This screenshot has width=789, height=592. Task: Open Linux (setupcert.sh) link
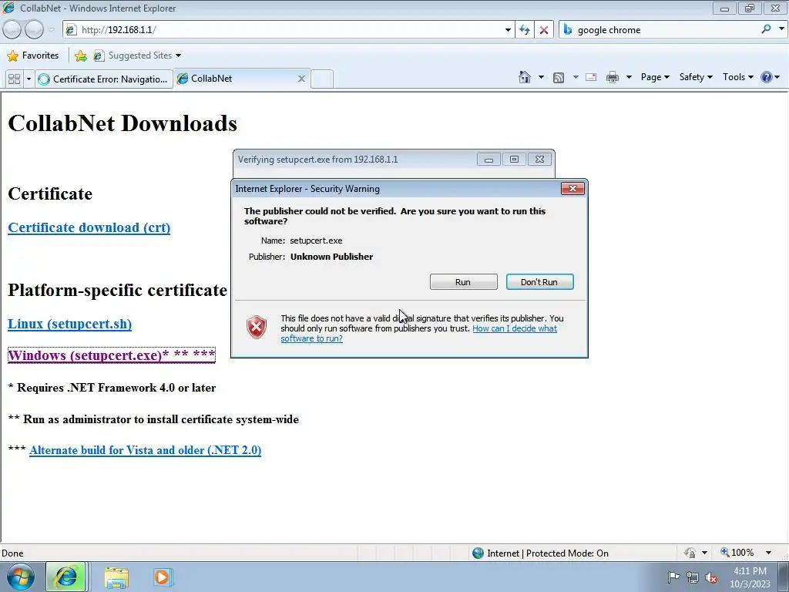coord(70,324)
